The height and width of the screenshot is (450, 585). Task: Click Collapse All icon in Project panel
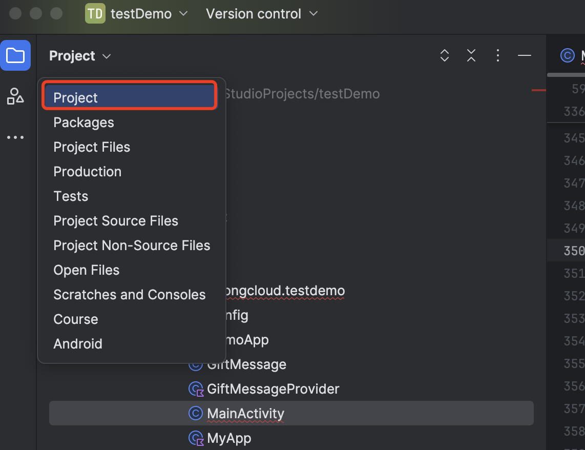pos(471,56)
